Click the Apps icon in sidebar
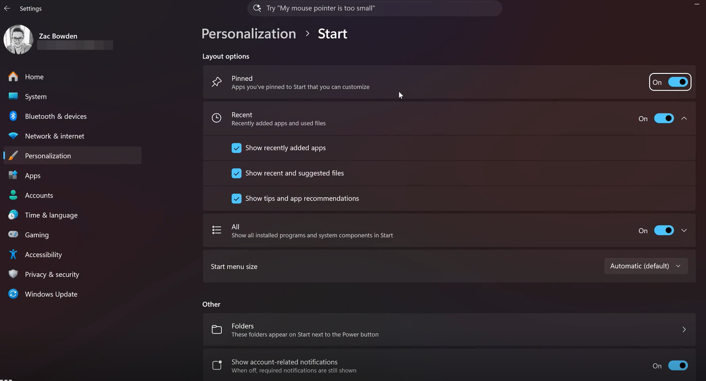The height and width of the screenshot is (381, 706). [x=13, y=175]
